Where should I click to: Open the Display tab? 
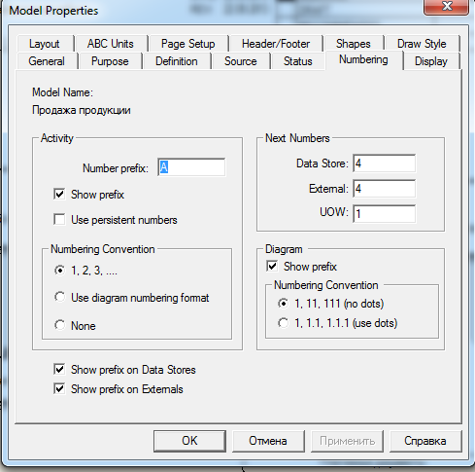pos(431,61)
